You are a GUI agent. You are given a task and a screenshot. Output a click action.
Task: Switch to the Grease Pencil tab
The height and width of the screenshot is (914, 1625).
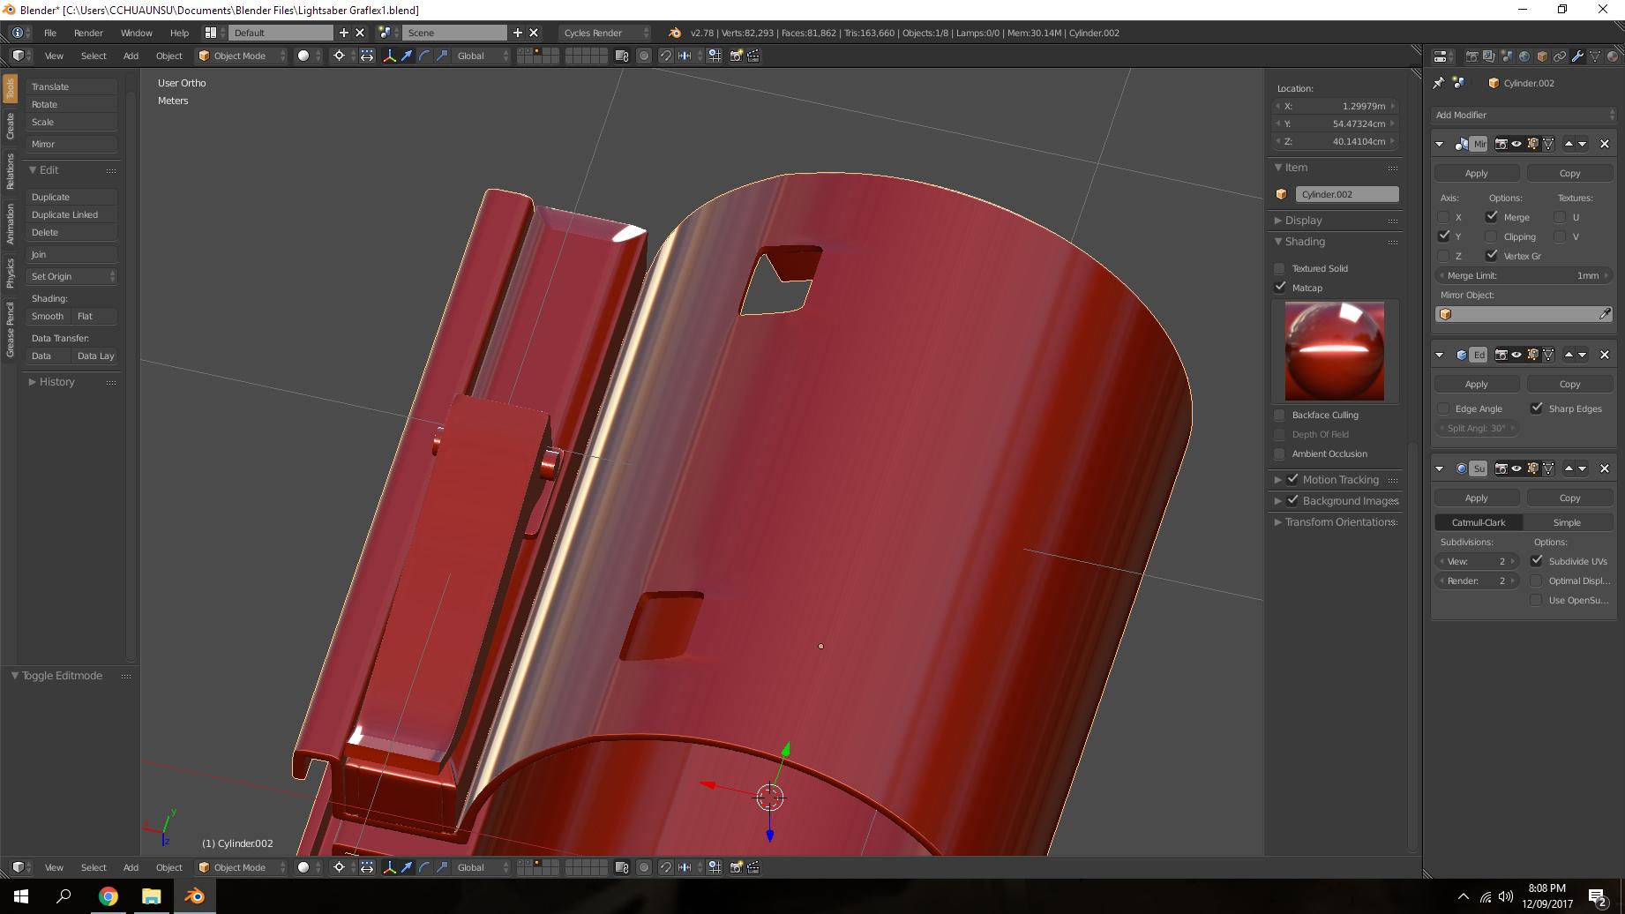(10, 329)
